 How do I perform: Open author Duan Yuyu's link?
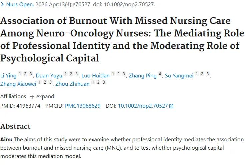pyautogui.click(x=49, y=75)
